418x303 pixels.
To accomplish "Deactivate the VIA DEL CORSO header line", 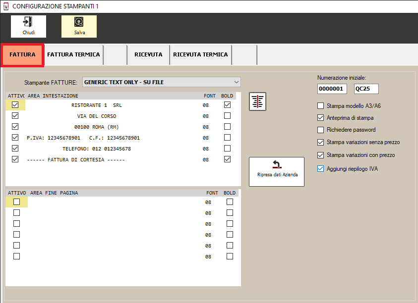I will point(15,116).
